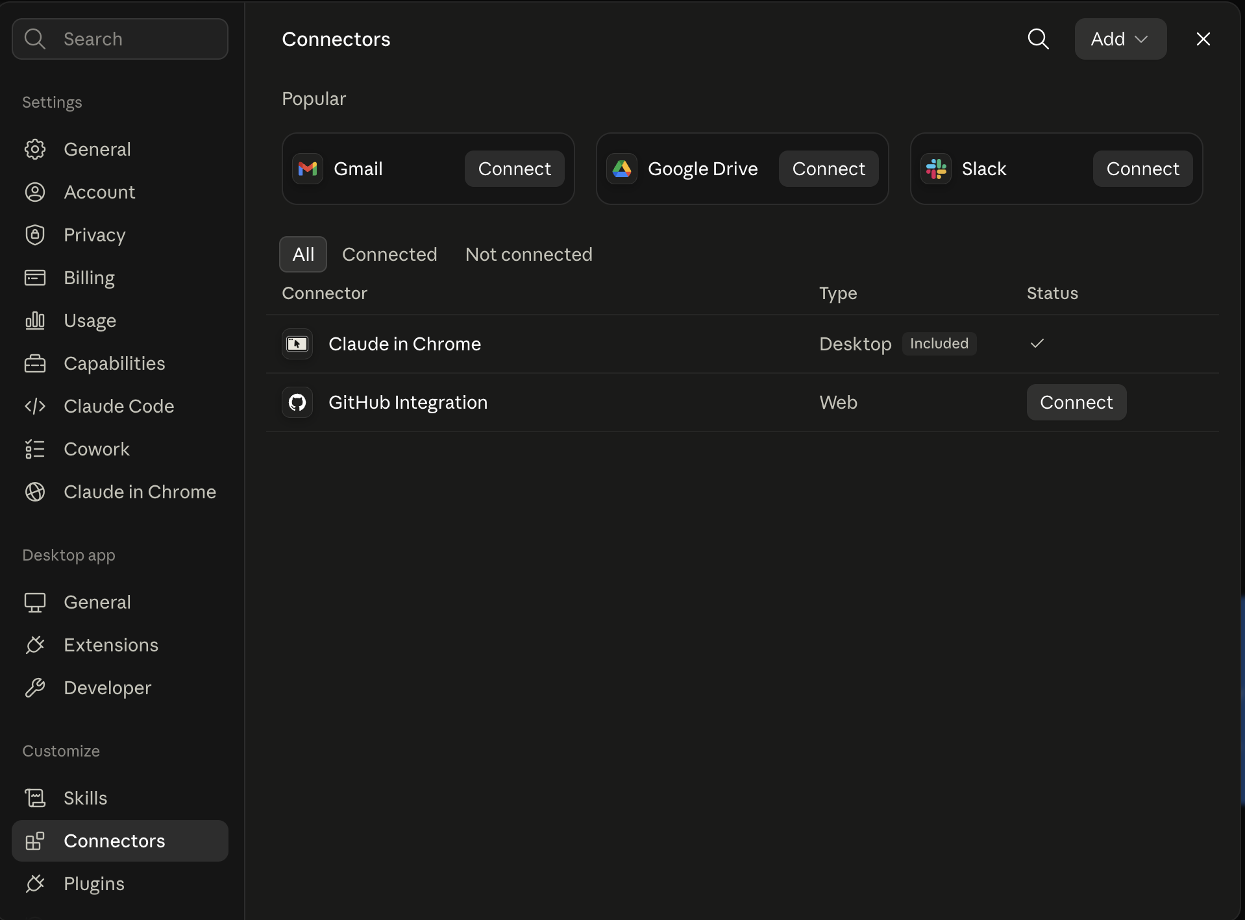
Task: Click the Skills scroll icon
Action: click(x=35, y=798)
